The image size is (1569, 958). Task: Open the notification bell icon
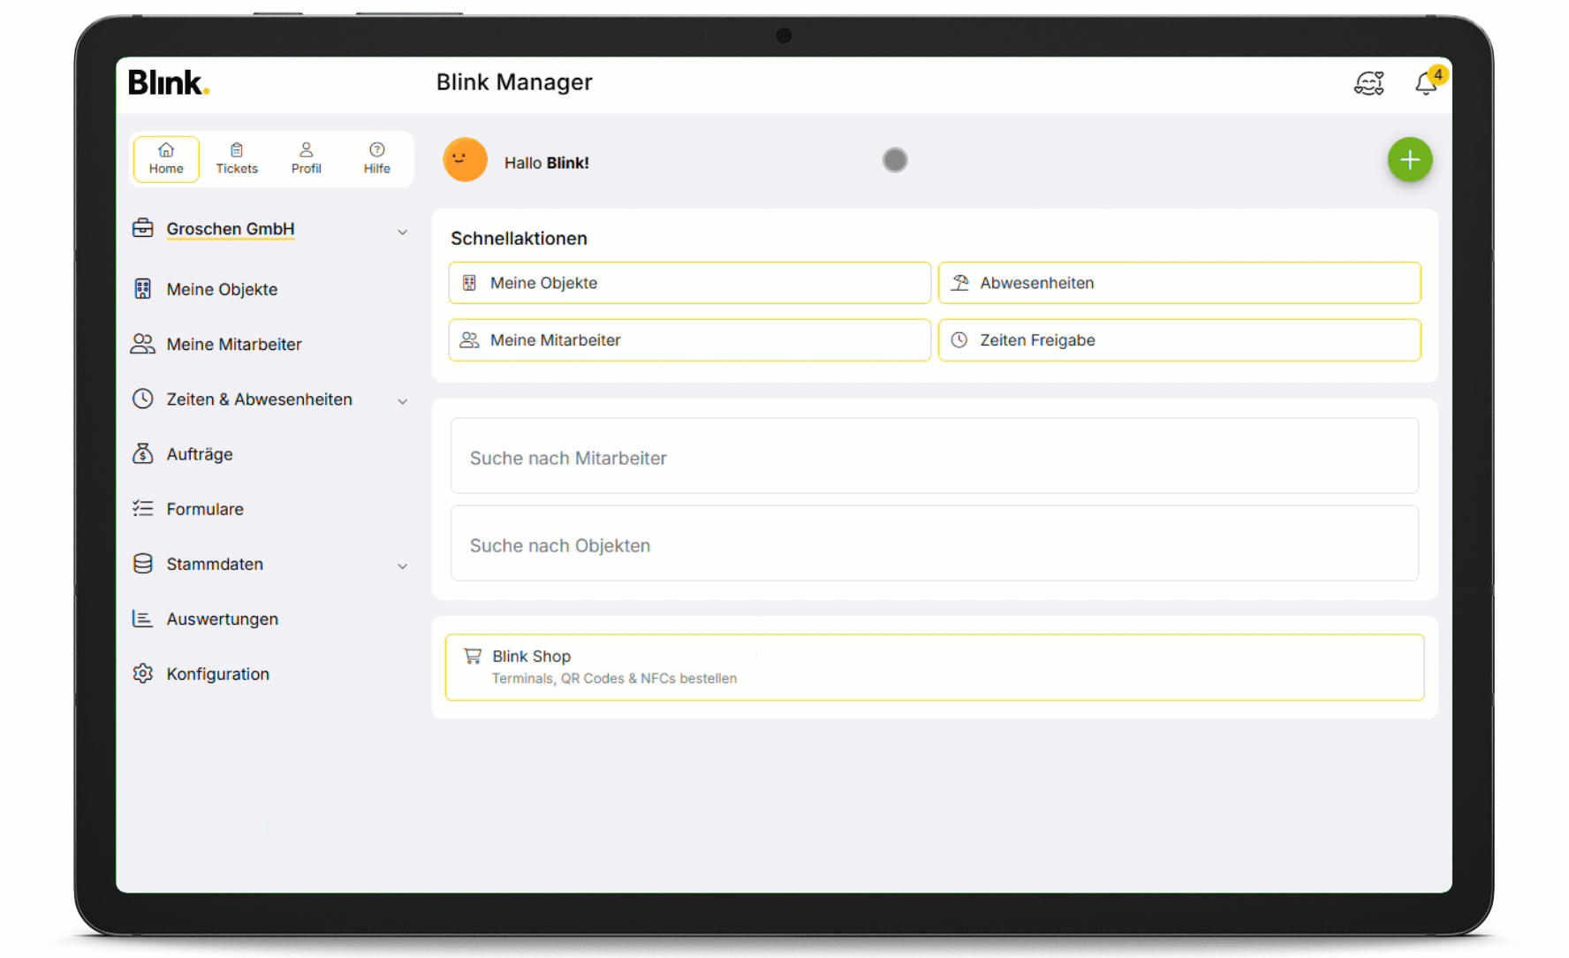coord(1425,83)
